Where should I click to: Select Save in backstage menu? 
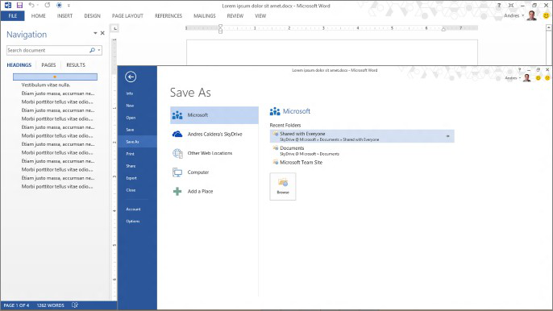130,130
